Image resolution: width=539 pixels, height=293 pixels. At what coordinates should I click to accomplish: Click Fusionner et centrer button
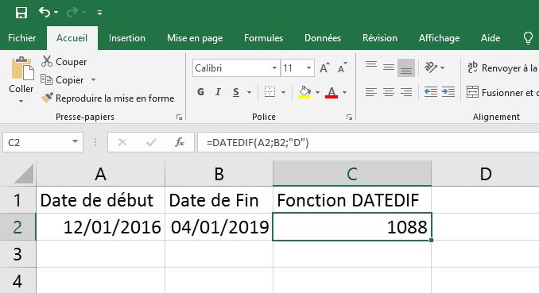coord(502,92)
